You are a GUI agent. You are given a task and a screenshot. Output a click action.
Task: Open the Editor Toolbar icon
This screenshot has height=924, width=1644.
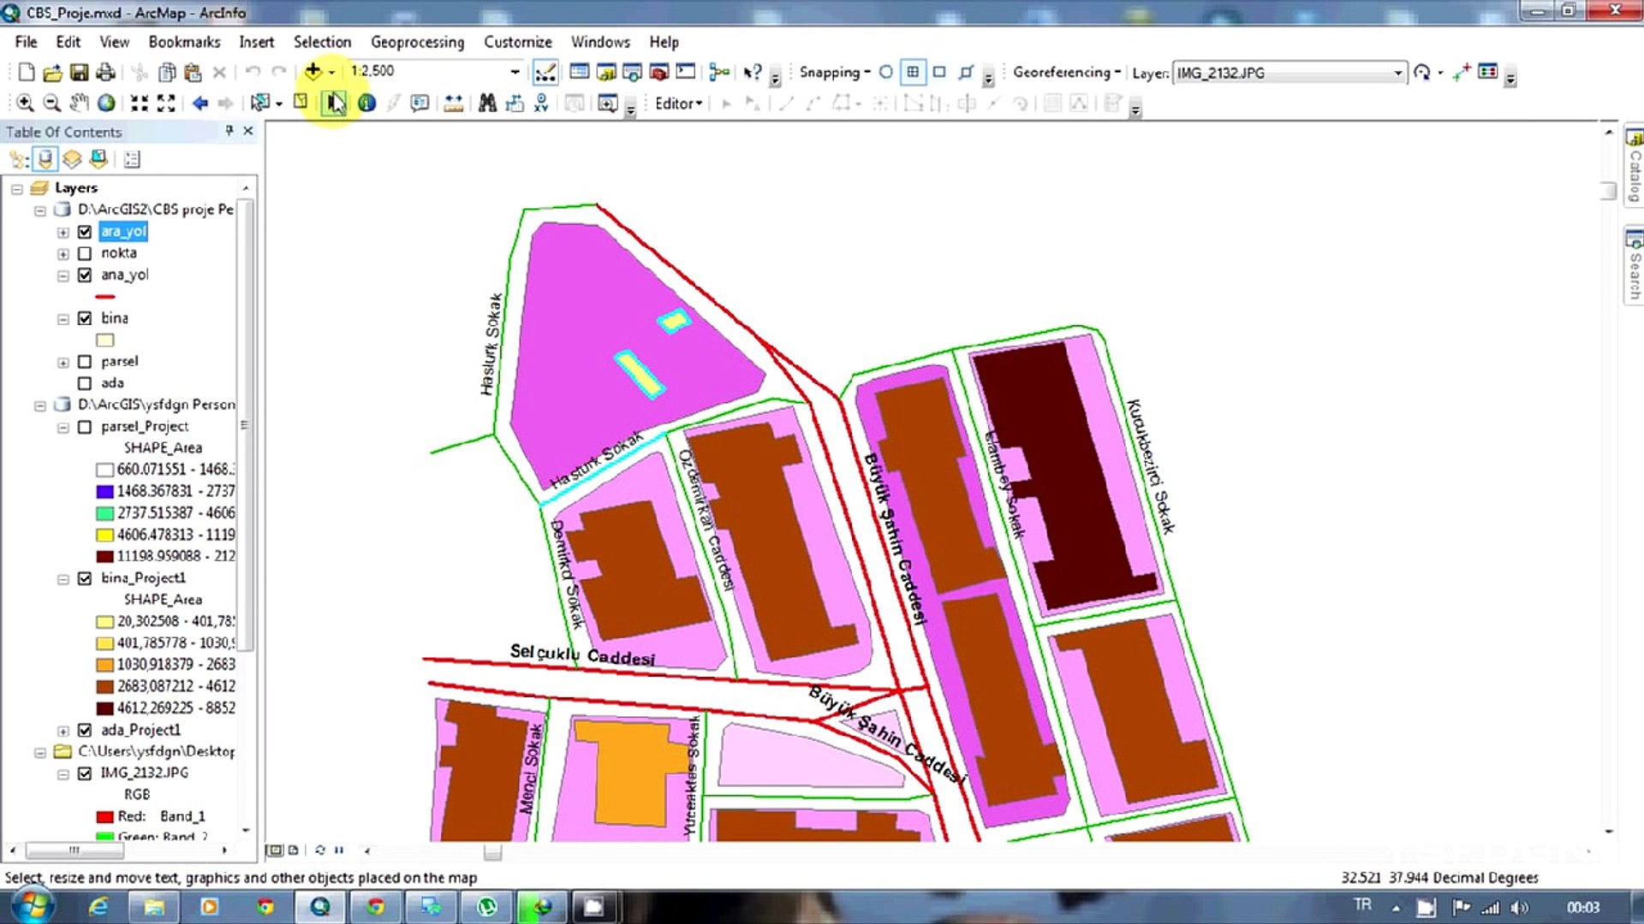(x=545, y=73)
